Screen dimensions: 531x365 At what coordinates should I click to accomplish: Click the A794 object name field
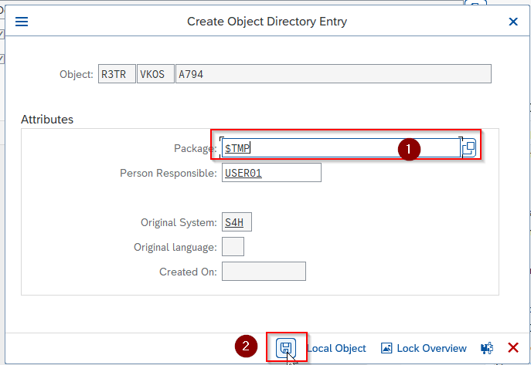(334, 73)
